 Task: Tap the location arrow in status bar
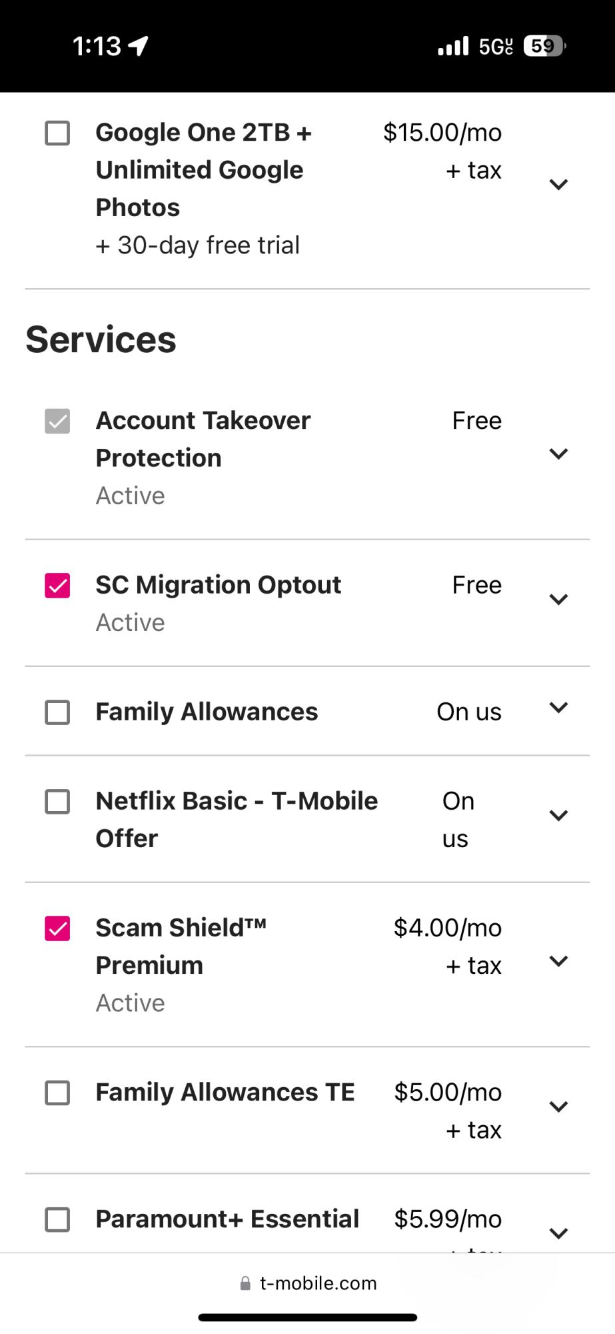(139, 46)
